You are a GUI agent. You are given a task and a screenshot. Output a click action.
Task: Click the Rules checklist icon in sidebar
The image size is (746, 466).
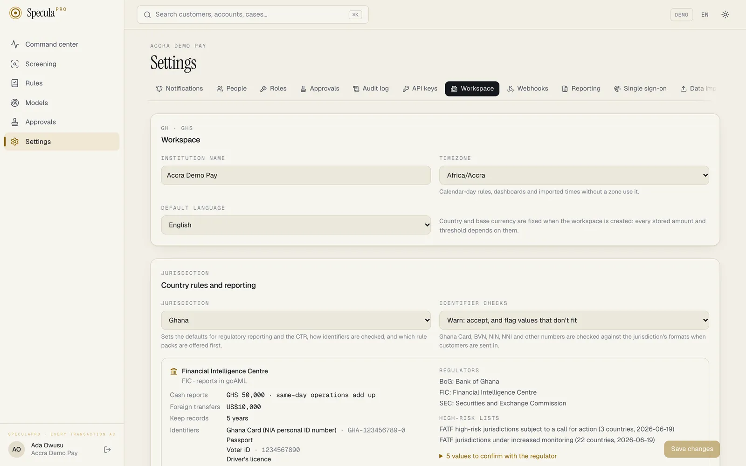point(15,83)
